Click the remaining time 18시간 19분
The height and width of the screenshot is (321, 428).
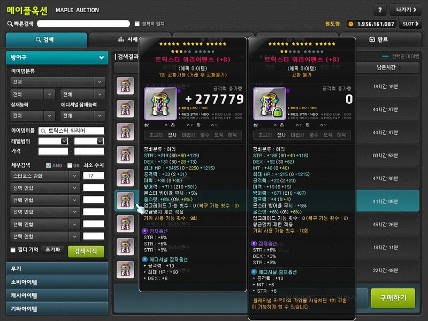[385, 87]
